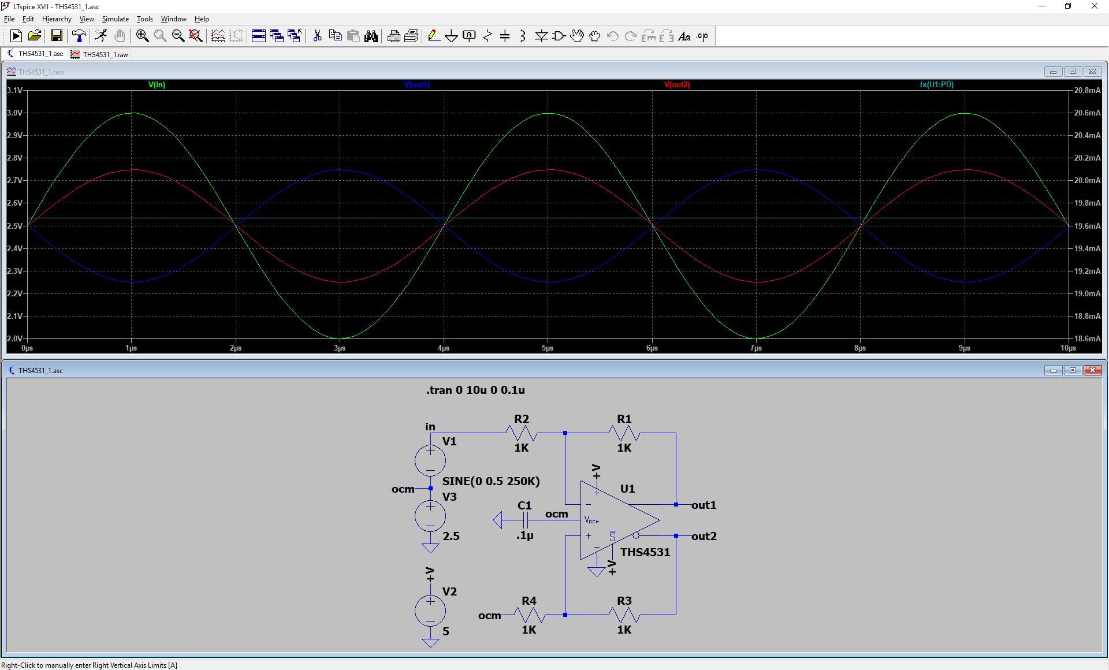
Task: Click the 3.0V left axis label
Action: click(14, 113)
